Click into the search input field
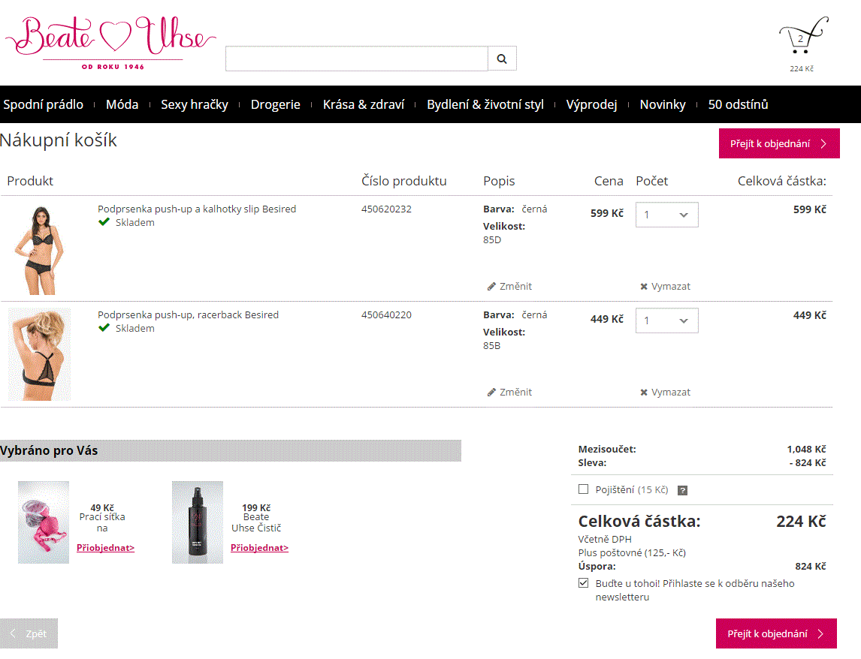Image resolution: width=861 pixels, height=659 pixels. click(356, 59)
